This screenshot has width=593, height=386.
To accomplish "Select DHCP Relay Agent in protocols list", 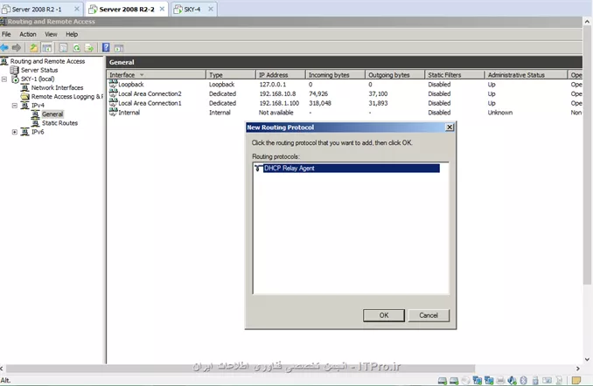I will (x=352, y=168).
